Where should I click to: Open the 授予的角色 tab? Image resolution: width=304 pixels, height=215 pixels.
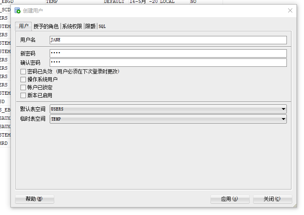click(x=46, y=26)
